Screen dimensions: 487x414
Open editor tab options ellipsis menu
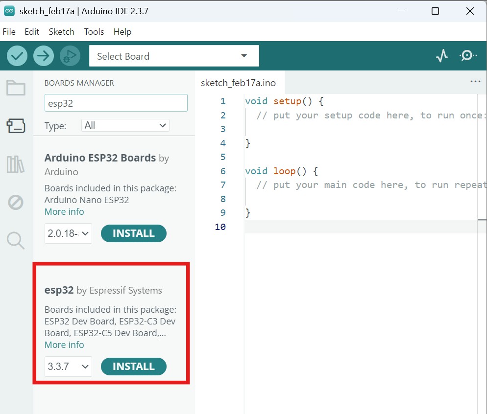coord(475,82)
